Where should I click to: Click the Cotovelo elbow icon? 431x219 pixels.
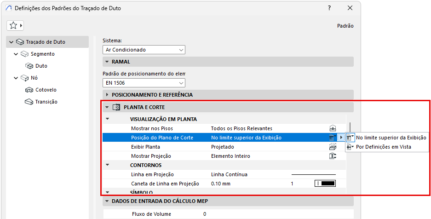point(29,90)
